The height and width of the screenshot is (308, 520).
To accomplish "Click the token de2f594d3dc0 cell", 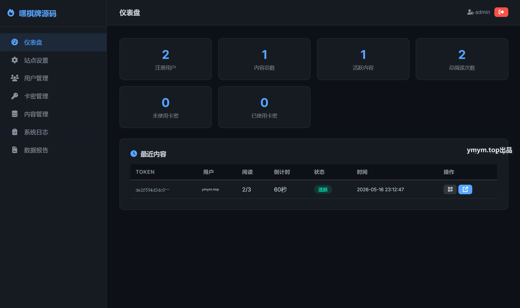I will point(153,190).
